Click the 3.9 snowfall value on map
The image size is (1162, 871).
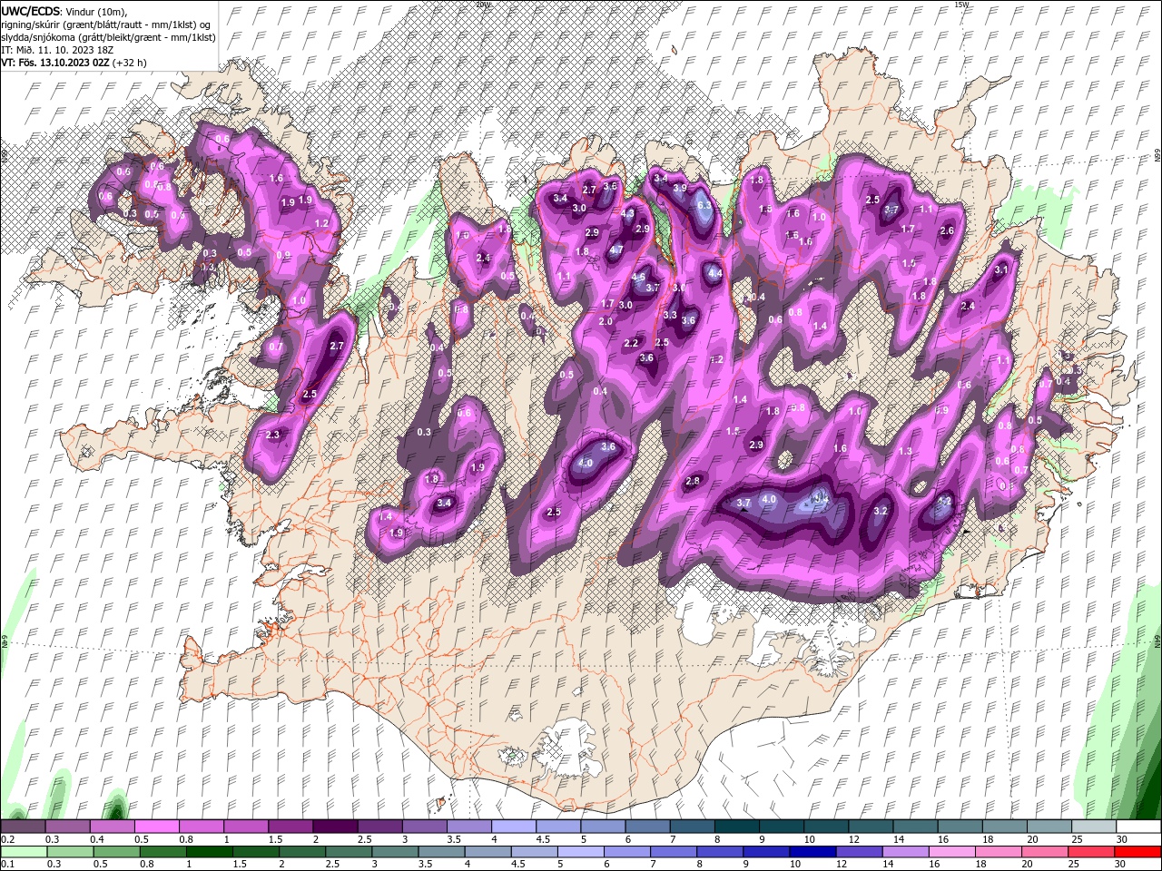point(680,189)
